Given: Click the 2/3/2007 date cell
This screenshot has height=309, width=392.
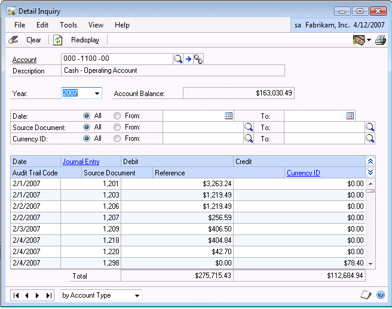Looking at the screenshot, I should click(x=35, y=229).
